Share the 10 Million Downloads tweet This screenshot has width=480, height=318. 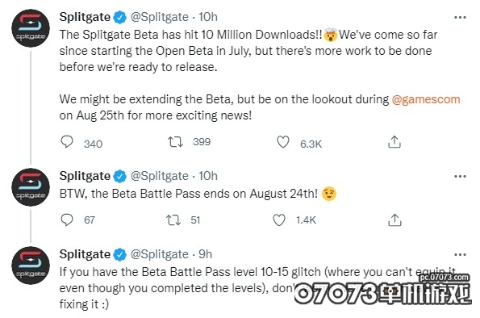click(x=394, y=142)
